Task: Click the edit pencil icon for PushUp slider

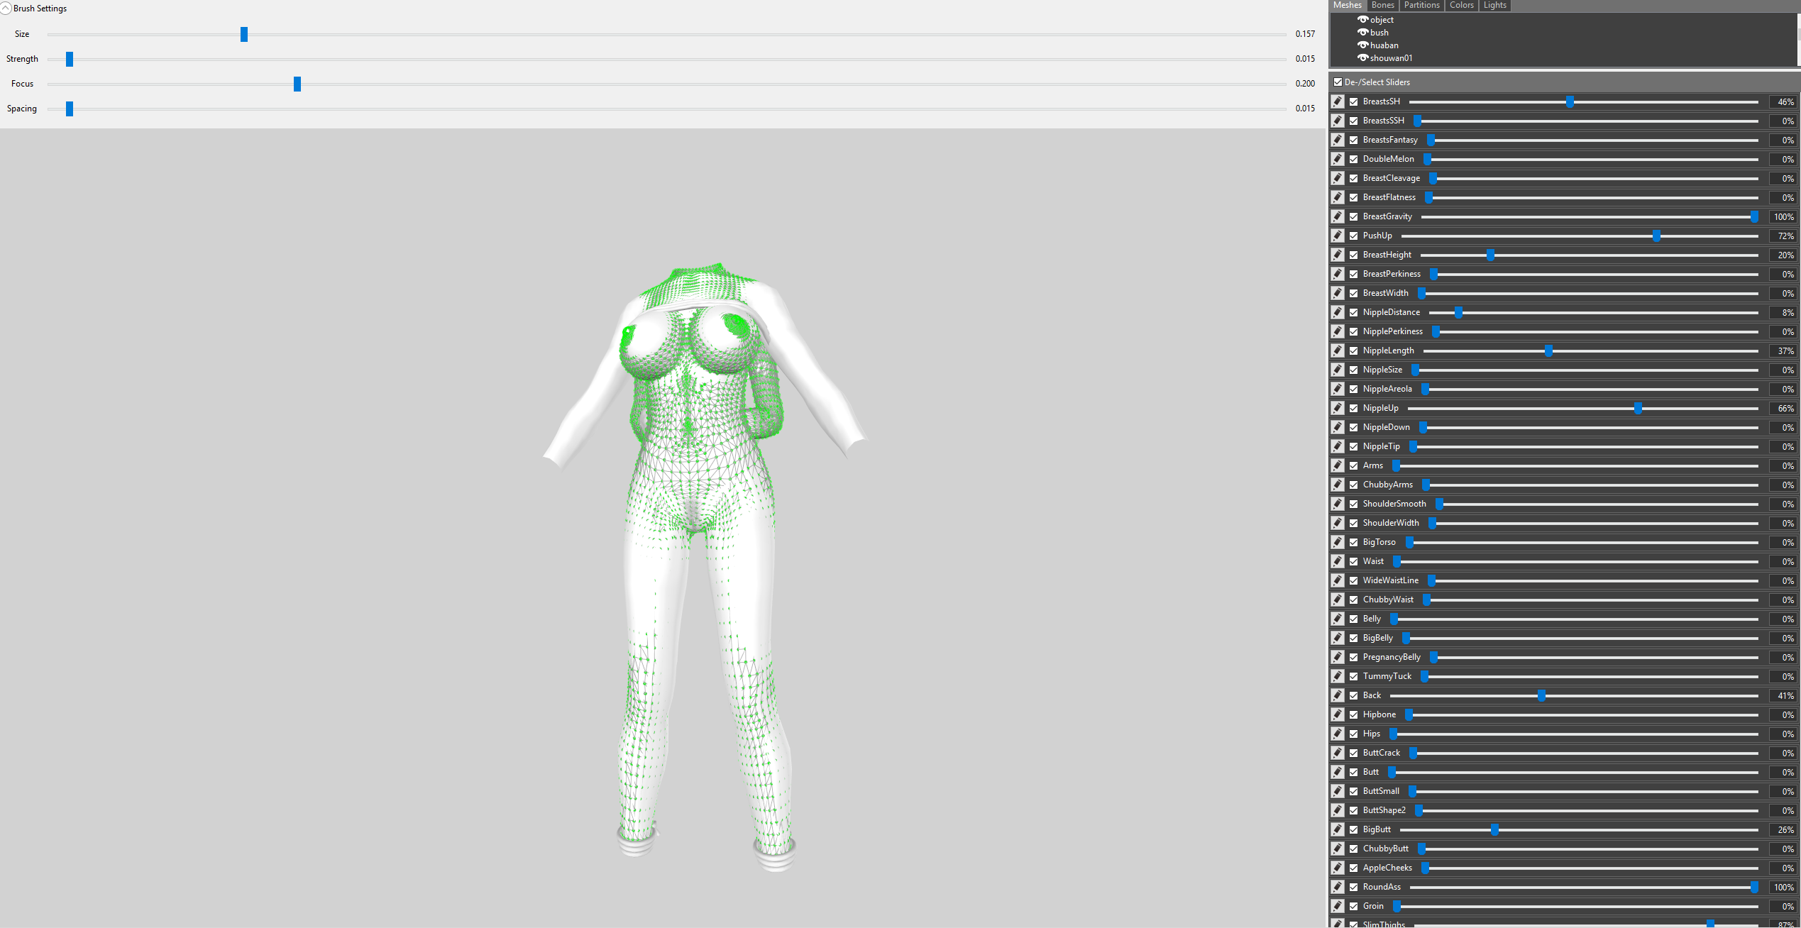Action: (1338, 236)
